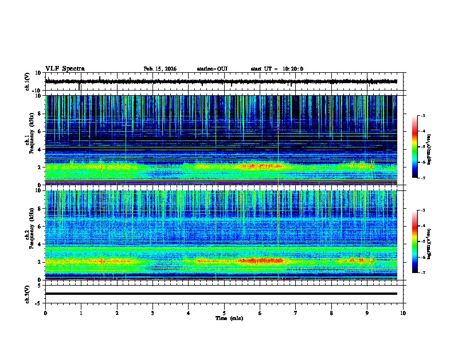This screenshot has width=454, height=351.
Task: Click the ch.2 spectrogram colorbar
Action: click(415, 241)
